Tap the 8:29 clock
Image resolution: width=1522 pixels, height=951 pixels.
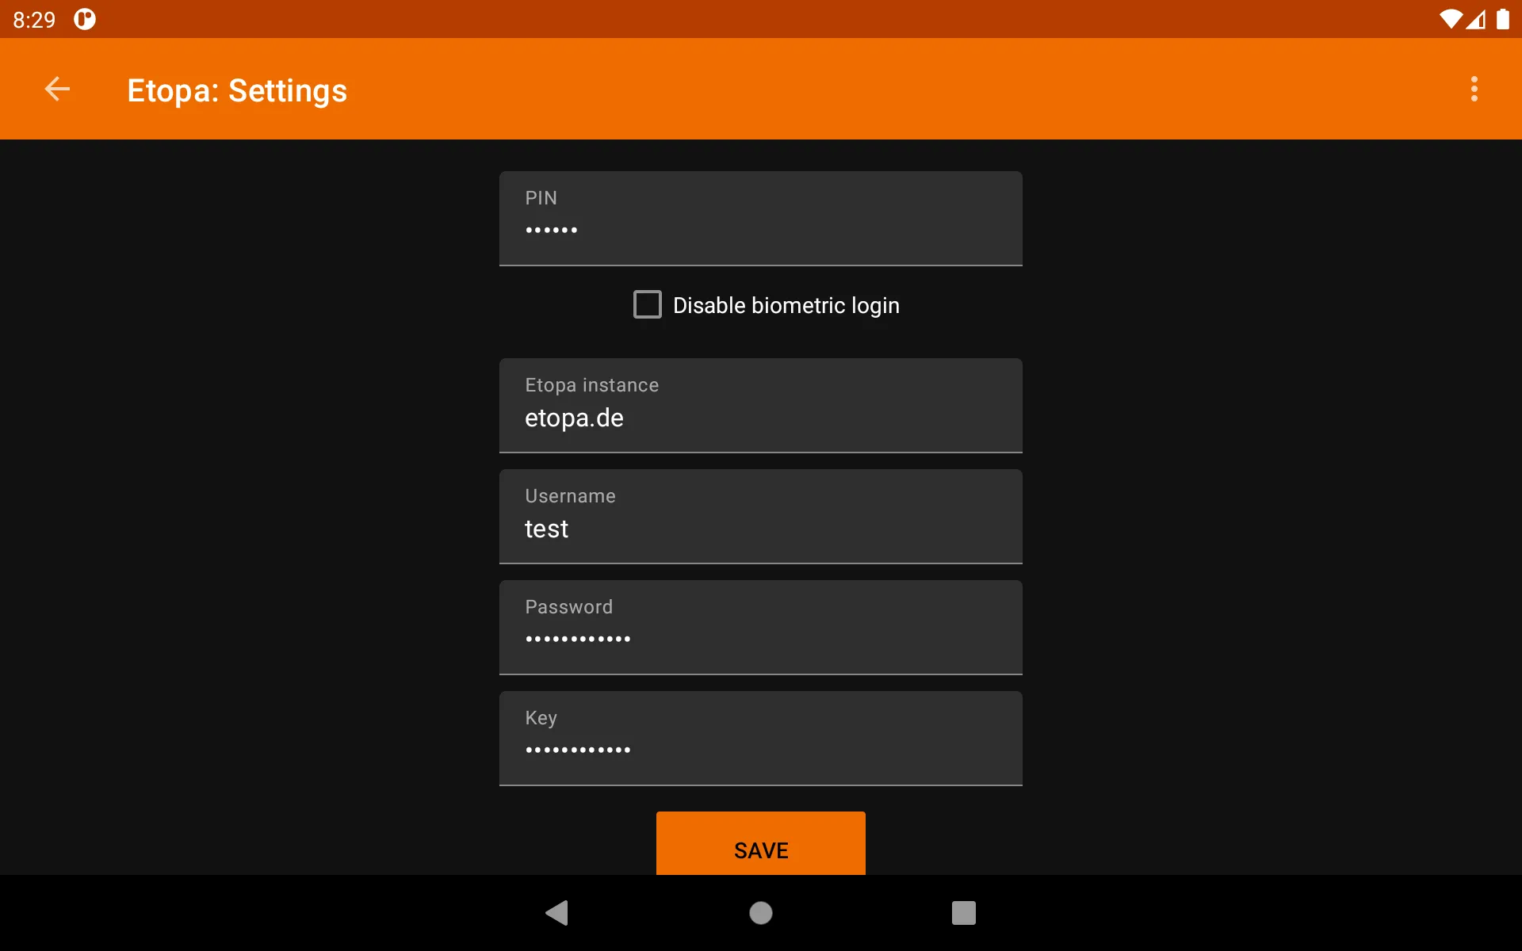click(x=34, y=19)
